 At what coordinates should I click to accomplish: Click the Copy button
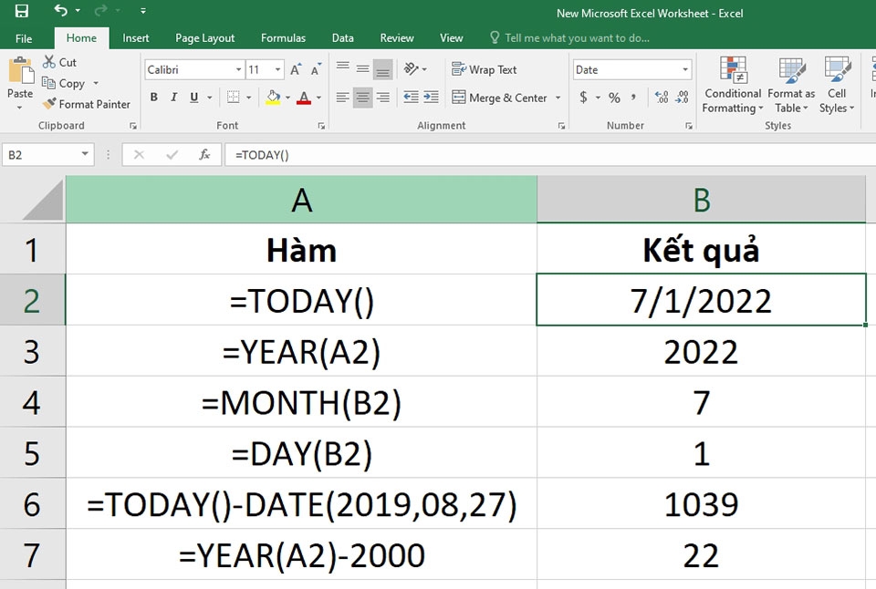pos(64,83)
